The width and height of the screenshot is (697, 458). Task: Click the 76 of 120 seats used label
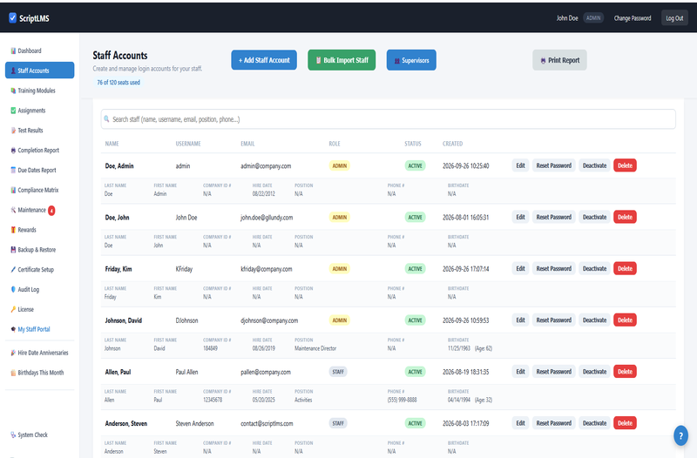click(x=118, y=82)
